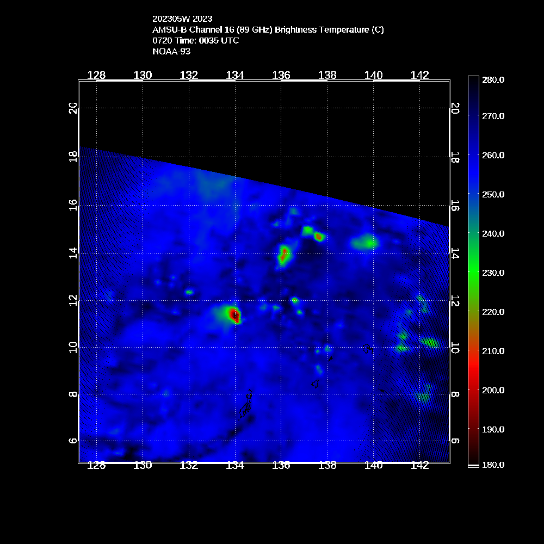Click longitude label '140' on the top axis
The height and width of the screenshot is (544, 544).
(x=373, y=75)
